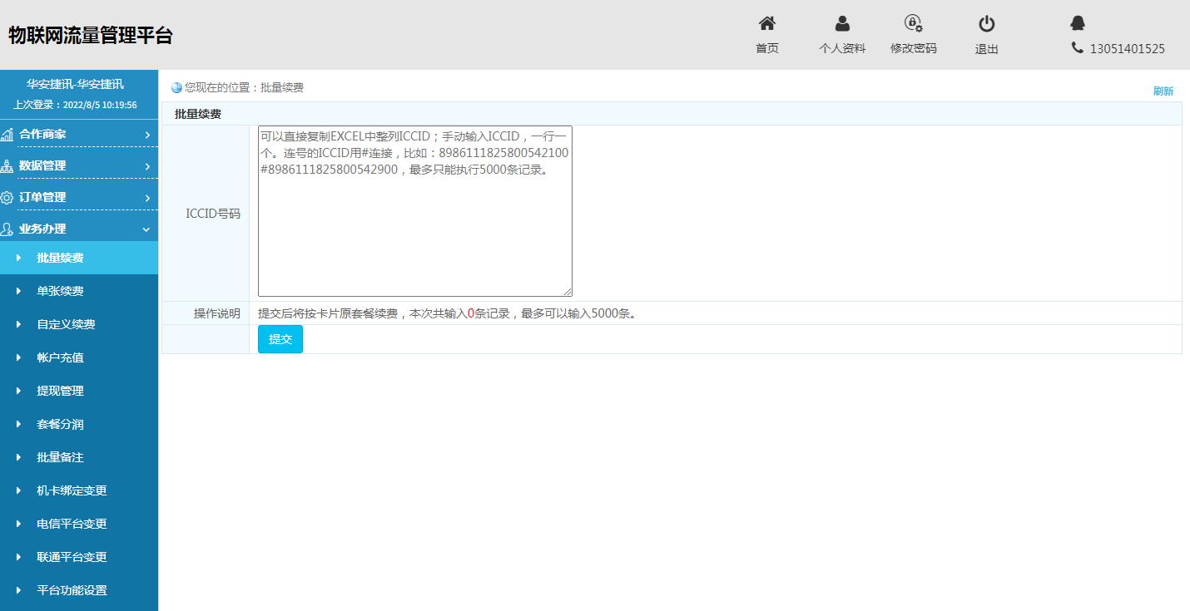The height and width of the screenshot is (611, 1190).
Task: Open 机卡绑定变更 page
Action: [79, 490]
